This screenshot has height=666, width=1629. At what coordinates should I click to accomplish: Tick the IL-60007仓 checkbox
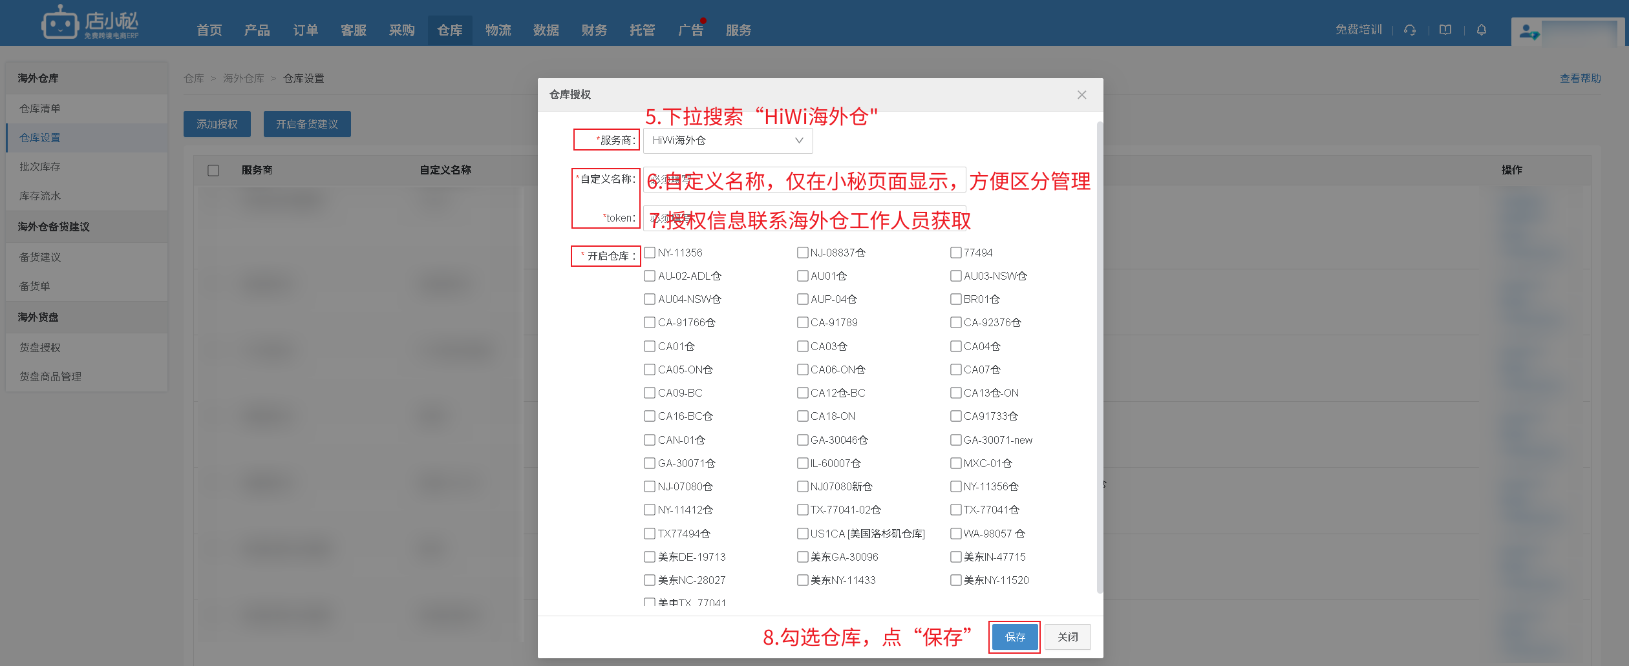803,463
